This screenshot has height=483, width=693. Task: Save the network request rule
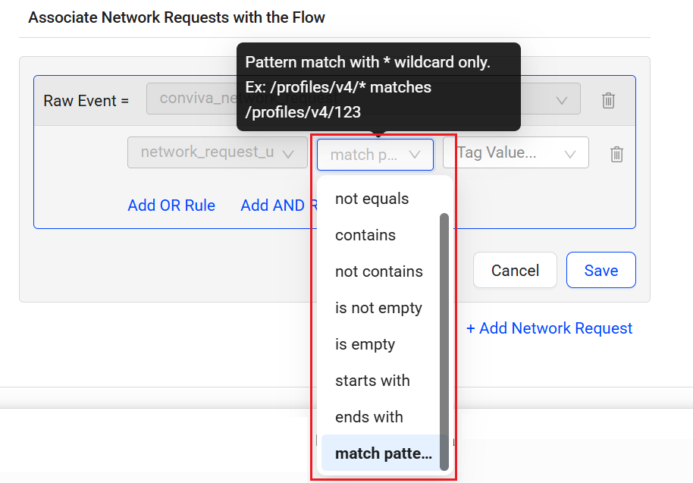pyautogui.click(x=600, y=271)
